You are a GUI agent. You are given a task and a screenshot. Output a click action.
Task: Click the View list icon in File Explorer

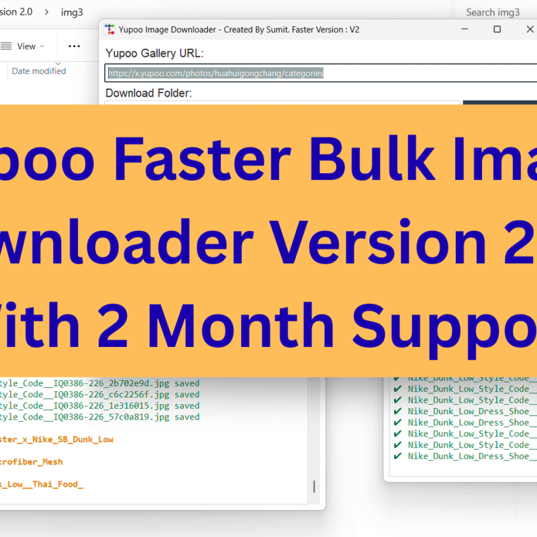[x=6, y=46]
